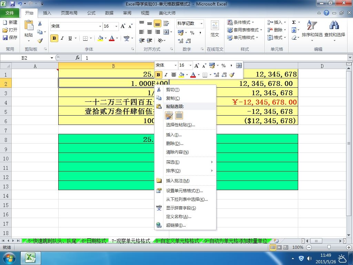Click ribbon 插入 cells insert button
This screenshot has width=353, height=265.
click(276, 22)
